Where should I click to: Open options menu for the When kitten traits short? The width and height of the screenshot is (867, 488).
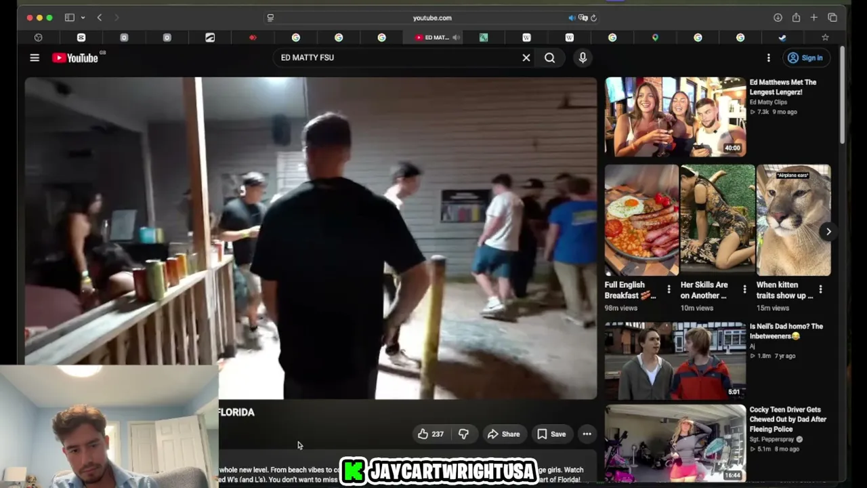pyautogui.click(x=820, y=290)
